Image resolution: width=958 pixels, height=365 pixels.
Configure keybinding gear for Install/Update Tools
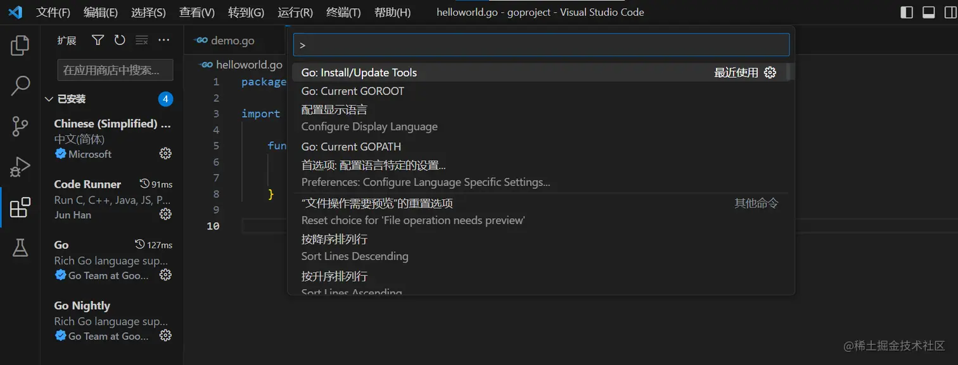click(770, 73)
